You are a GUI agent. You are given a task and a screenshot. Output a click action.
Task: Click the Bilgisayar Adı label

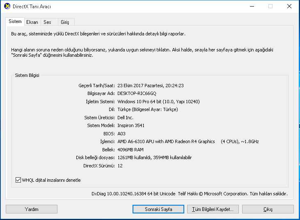coord(101,93)
